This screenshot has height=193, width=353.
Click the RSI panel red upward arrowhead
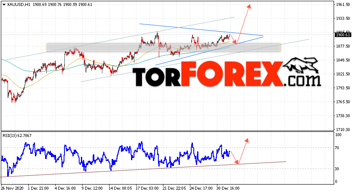click(247, 140)
